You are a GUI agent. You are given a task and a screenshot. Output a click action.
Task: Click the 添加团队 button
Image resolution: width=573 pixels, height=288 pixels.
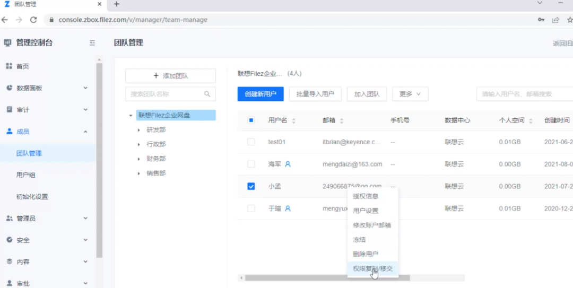[170, 76]
